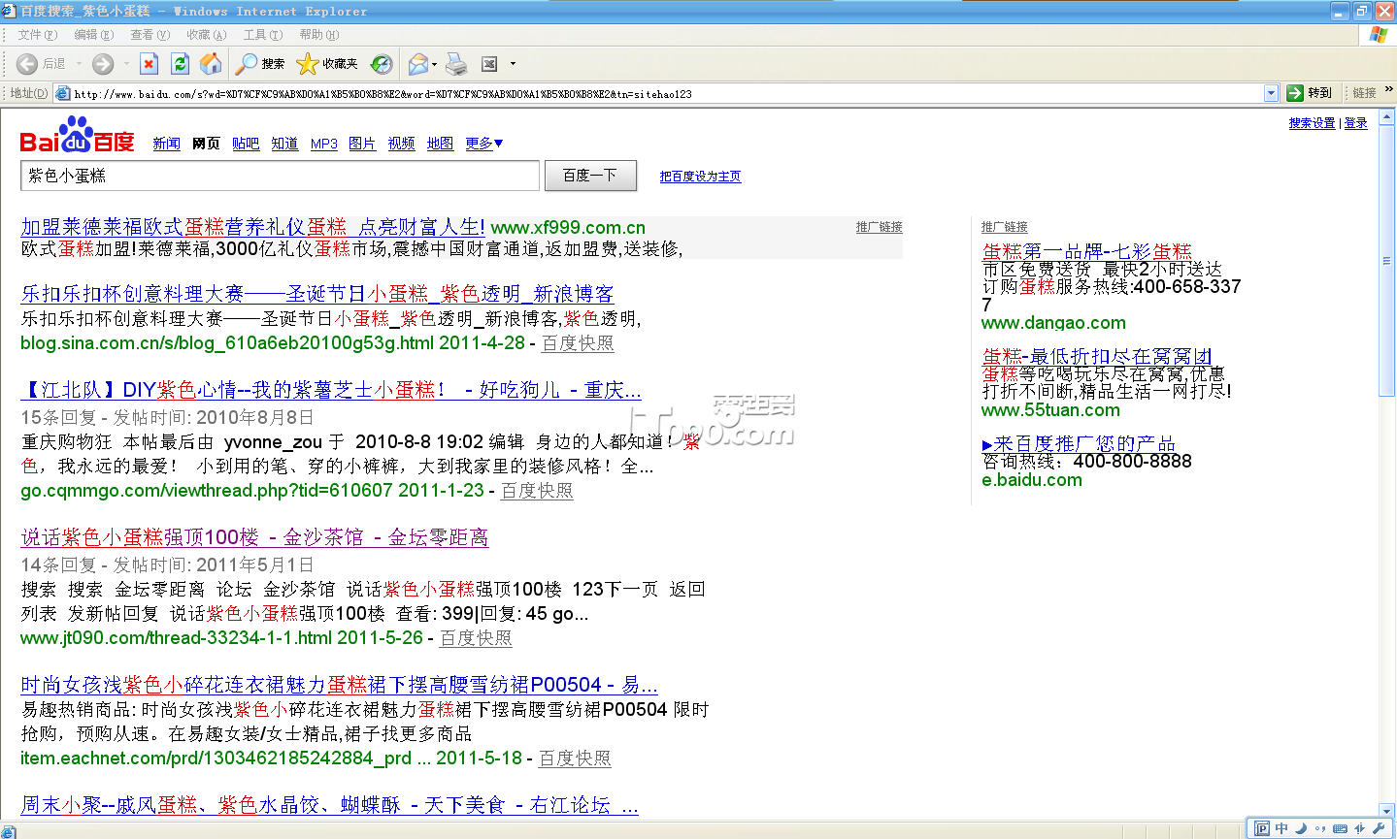
Task: Click the Mail envelope toolbar icon
Action: 417,64
